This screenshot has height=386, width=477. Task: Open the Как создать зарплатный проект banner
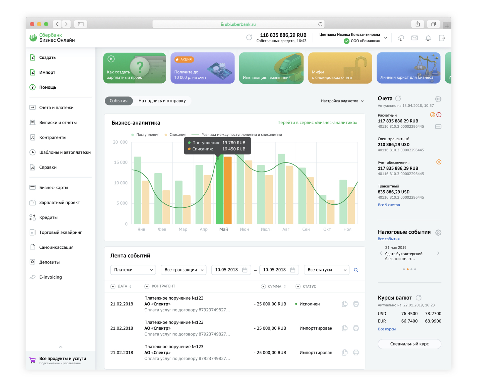(135, 68)
